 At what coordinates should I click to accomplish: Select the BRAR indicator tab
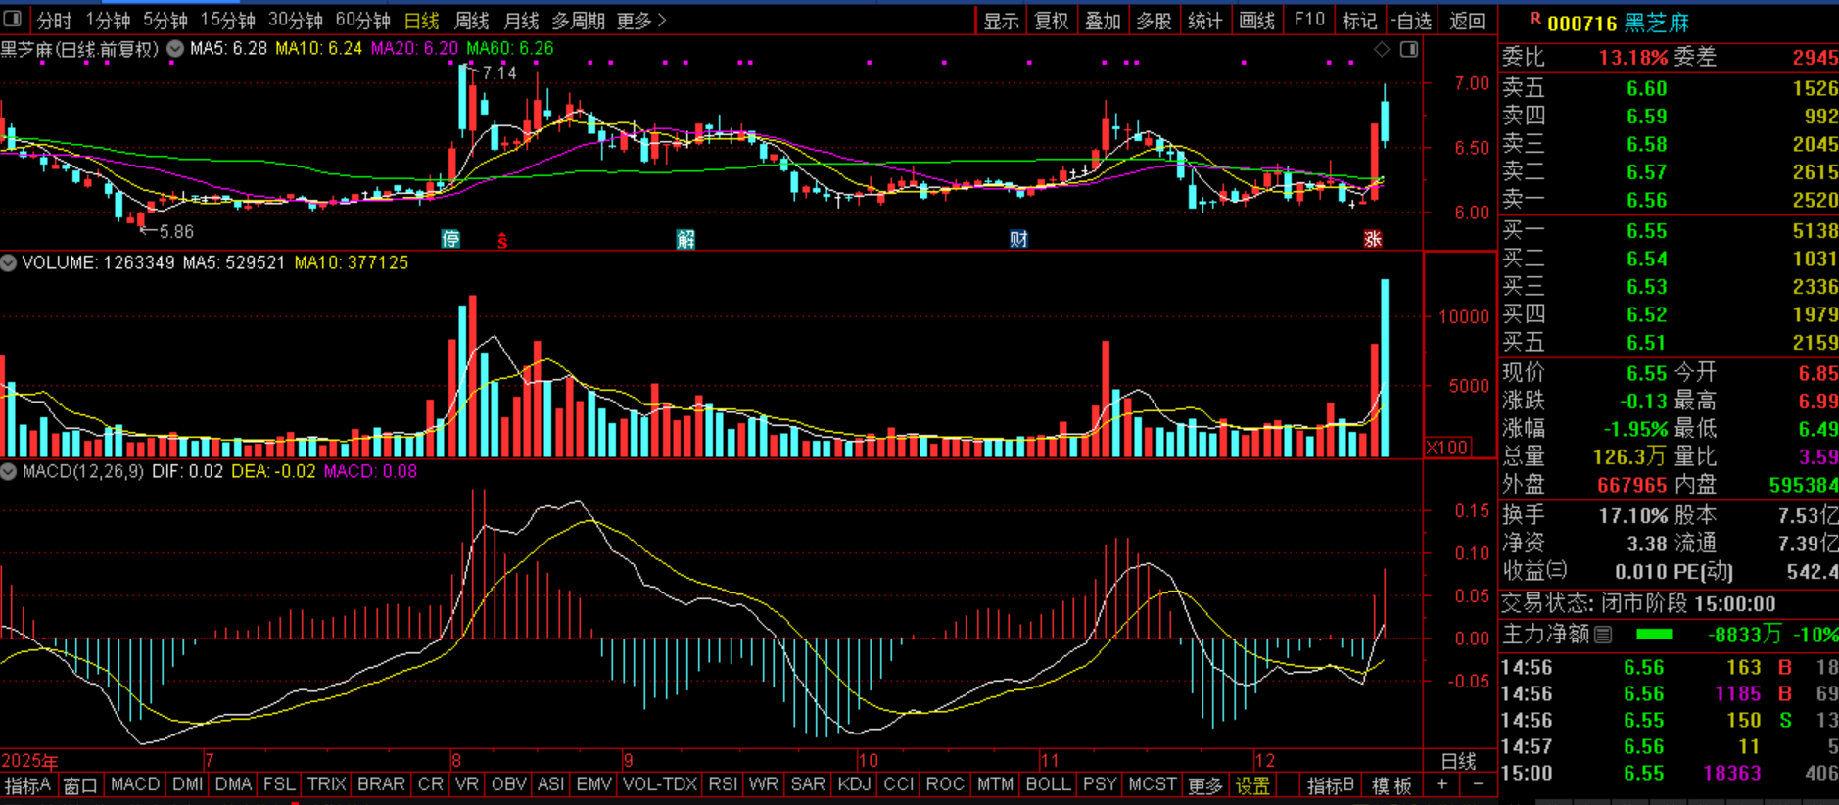pos(381,784)
